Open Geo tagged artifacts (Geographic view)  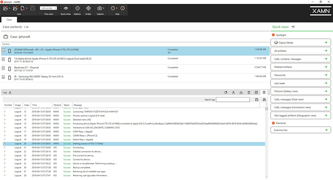tap(301, 116)
